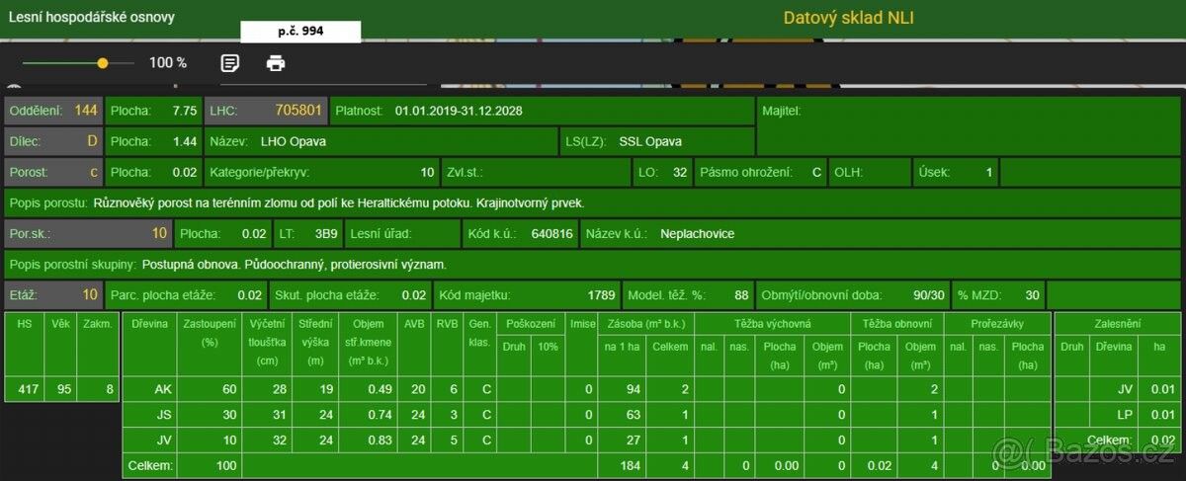Click the Porost field showing c
This screenshot has width=1186, height=481.
click(53, 172)
